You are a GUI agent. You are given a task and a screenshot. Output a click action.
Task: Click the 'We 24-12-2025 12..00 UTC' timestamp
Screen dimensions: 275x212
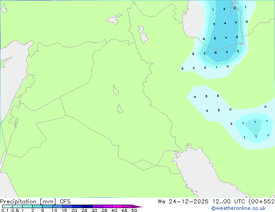click(202, 202)
